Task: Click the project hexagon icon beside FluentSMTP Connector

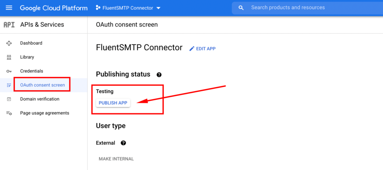Action: point(98,8)
